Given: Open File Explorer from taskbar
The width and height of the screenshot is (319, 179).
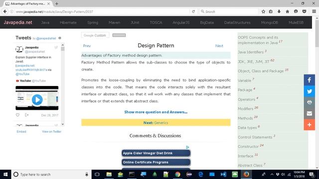Looking at the screenshot, I should point(109,175).
